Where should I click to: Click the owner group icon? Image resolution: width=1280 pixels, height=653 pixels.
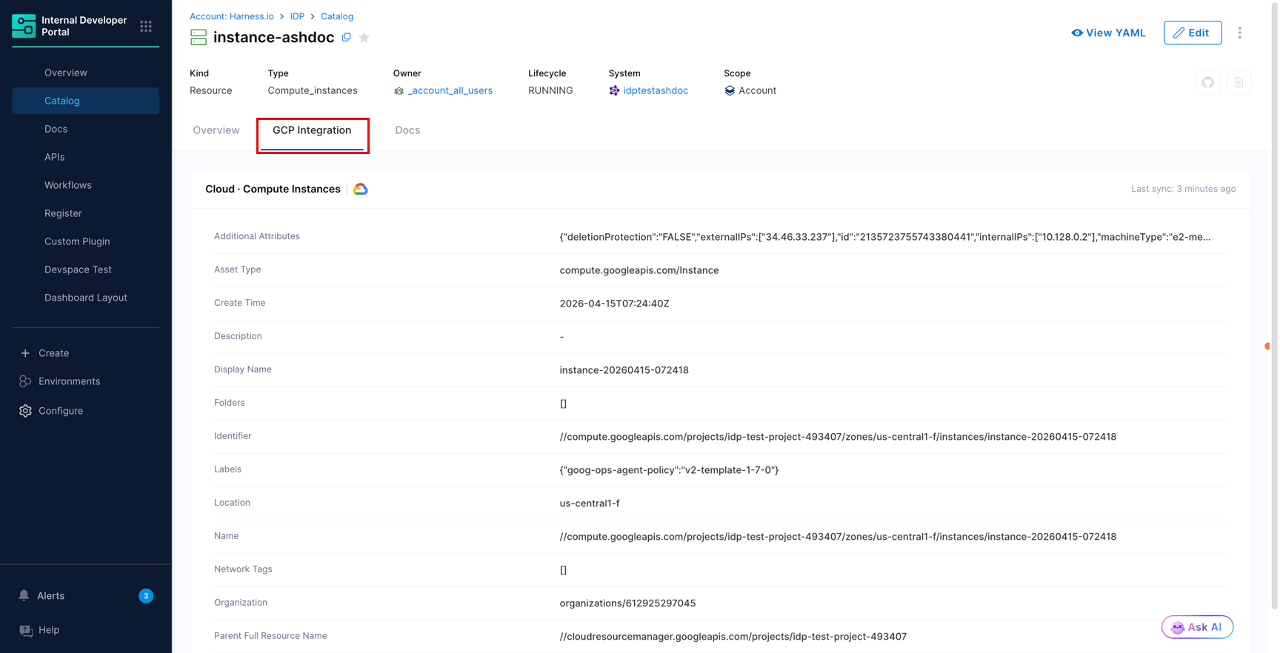[399, 91]
